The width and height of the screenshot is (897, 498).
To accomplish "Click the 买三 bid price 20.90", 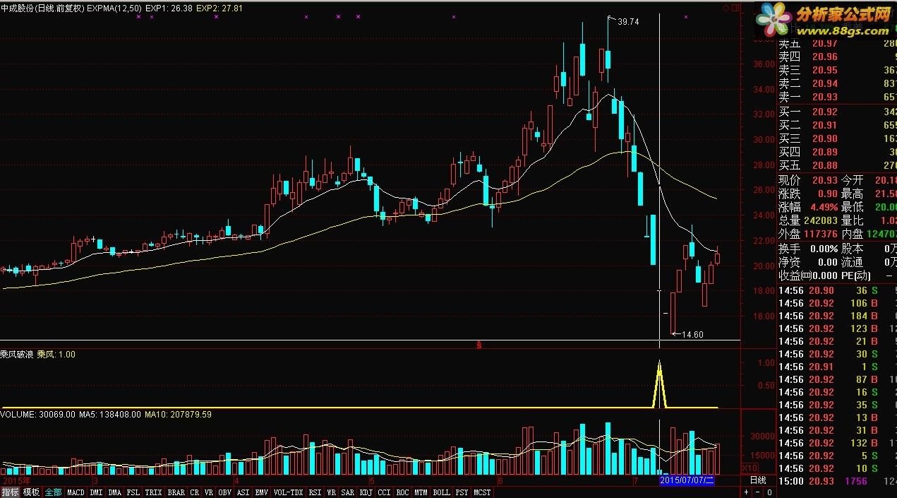I will pyautogui.click(x=825, y=138).
